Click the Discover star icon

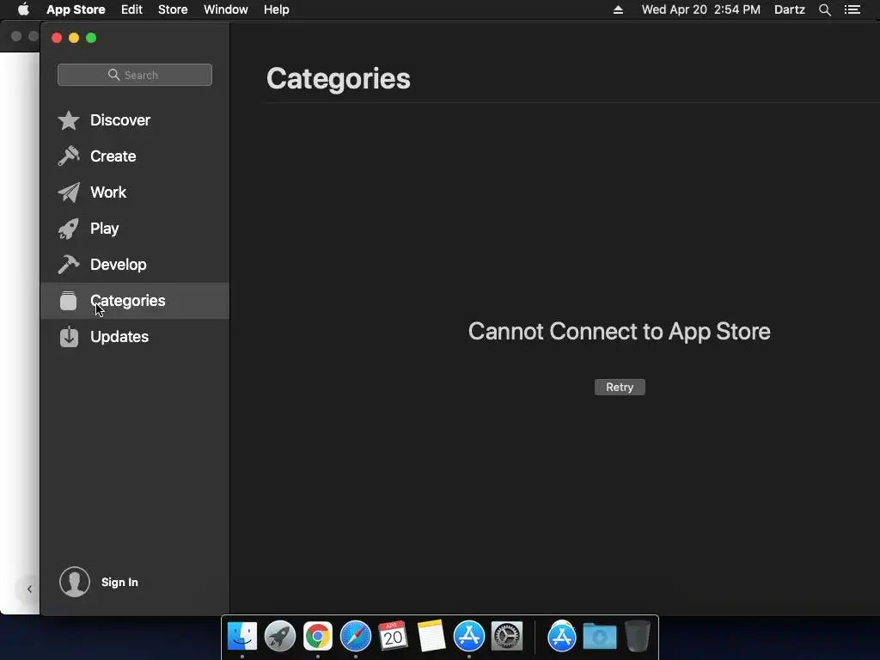pos(69,120)
